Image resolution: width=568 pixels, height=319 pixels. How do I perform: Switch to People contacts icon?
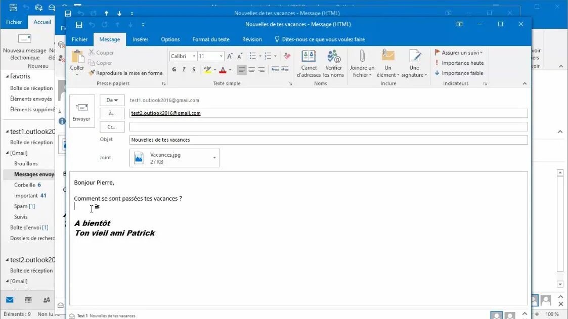pyautogui.click(x=47, y=300)
